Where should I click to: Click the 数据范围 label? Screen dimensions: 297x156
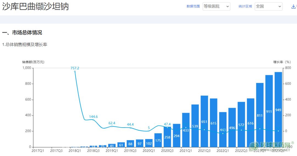[x=193, y=6]
